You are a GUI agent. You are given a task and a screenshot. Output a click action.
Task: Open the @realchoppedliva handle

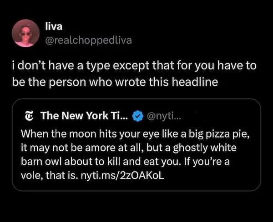point(89,40)
